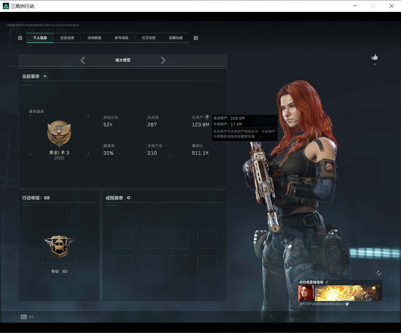Click the rank points value 2600

[x=59, y=158]
